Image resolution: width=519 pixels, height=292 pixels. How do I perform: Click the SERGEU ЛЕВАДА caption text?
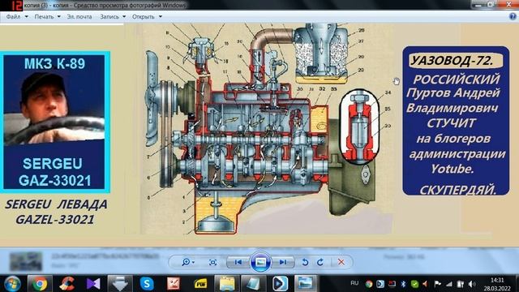(x=56, y=204)
